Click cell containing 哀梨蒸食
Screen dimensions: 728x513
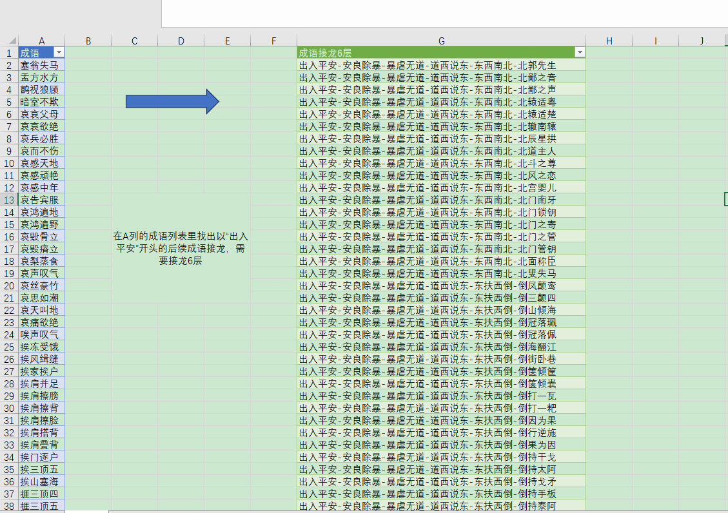[41, 261]
